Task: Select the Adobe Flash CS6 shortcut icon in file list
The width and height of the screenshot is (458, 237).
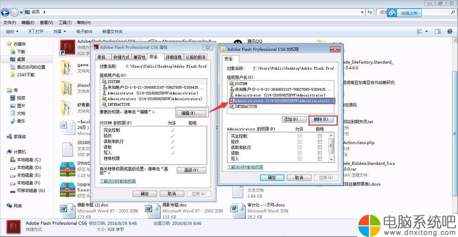Action: click(67, 47)
